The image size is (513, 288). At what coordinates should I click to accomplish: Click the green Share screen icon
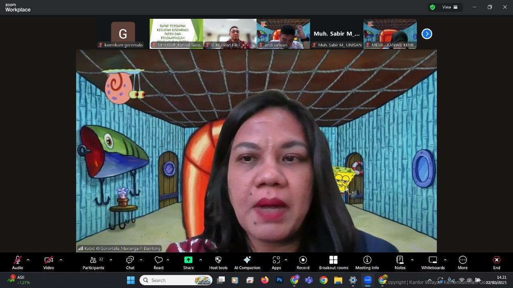pyautogui.click(x=188, y=260)
